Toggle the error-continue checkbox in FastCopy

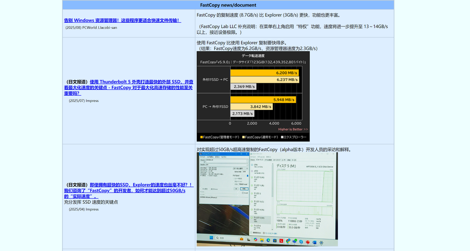point(234,178)
